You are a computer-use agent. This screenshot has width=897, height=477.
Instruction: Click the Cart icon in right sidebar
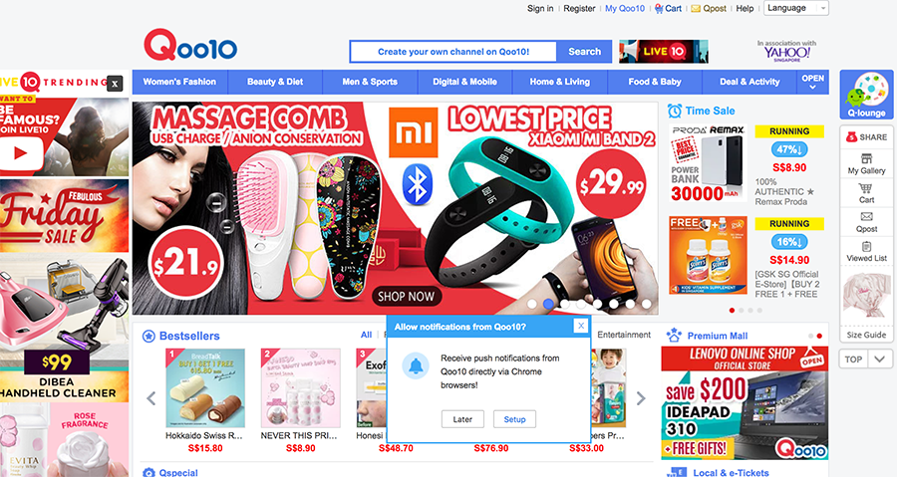pyautogui.click(x=865, y=188)
